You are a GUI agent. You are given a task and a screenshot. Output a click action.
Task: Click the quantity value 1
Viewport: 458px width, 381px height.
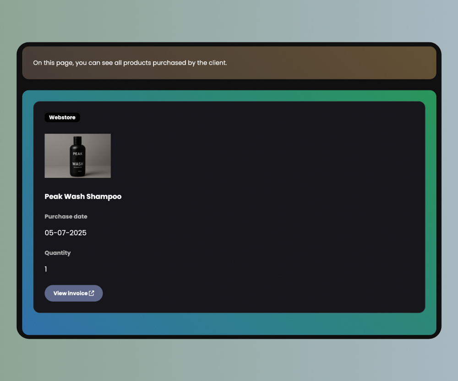tap(46, 269)
